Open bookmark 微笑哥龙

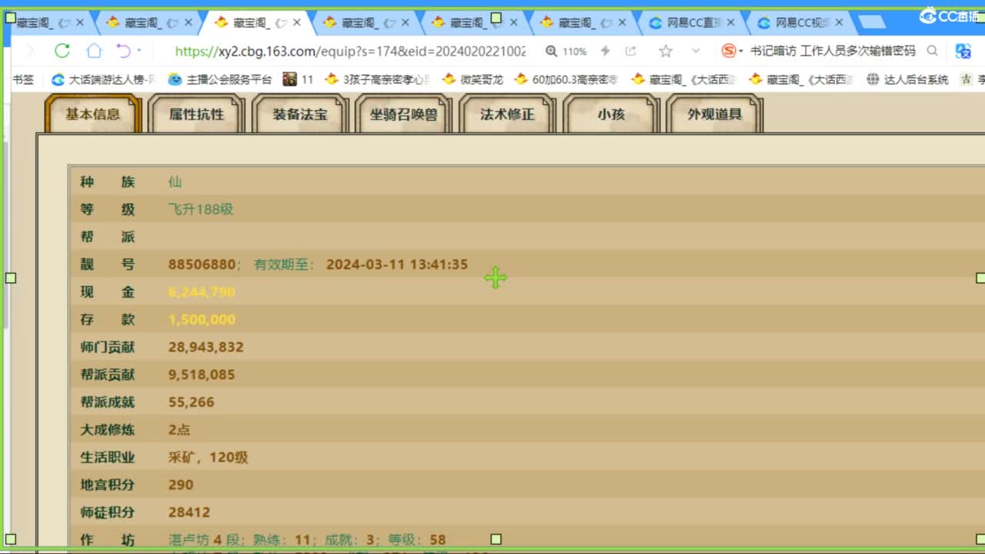[472, 78]
